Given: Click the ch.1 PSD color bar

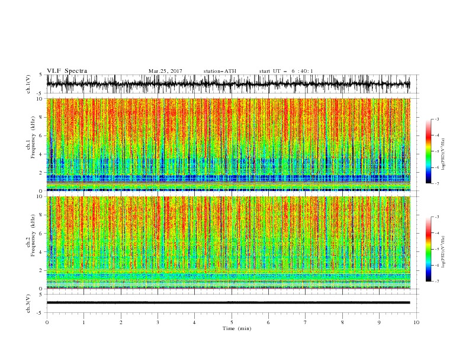Looking at the screenshot, I should [x=428, y=151].
